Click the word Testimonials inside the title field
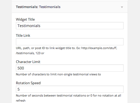The width and height of the screenshot is (140, 103). click(29, 26)
